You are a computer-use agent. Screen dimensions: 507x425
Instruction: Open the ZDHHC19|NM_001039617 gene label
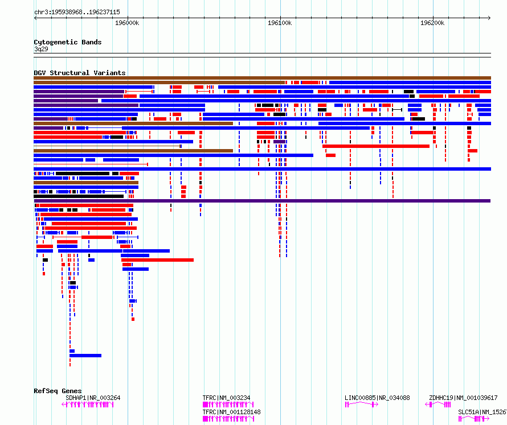[463, 398]
